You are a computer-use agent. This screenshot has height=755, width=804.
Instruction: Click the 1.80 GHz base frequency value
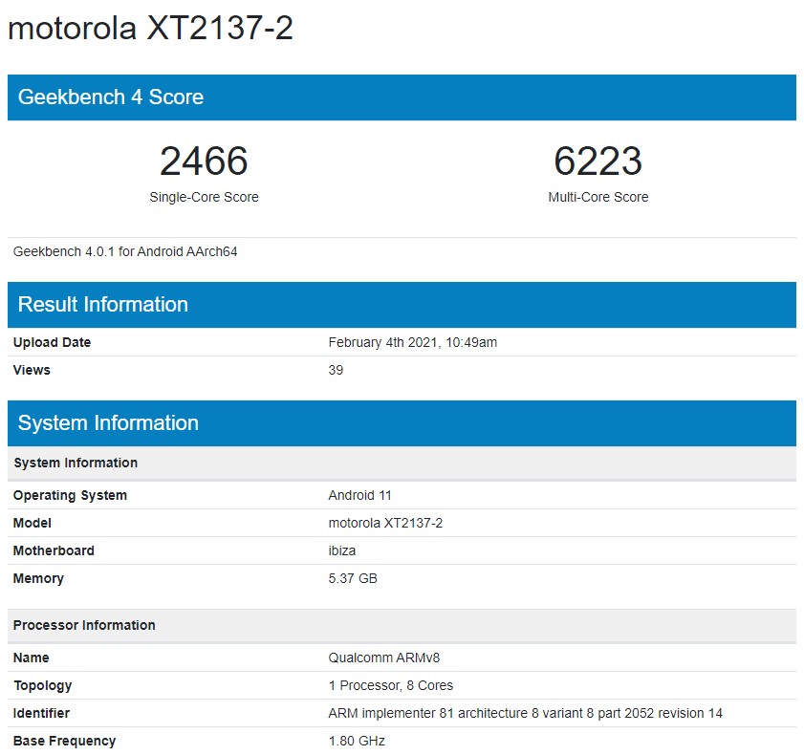point(356,741)
